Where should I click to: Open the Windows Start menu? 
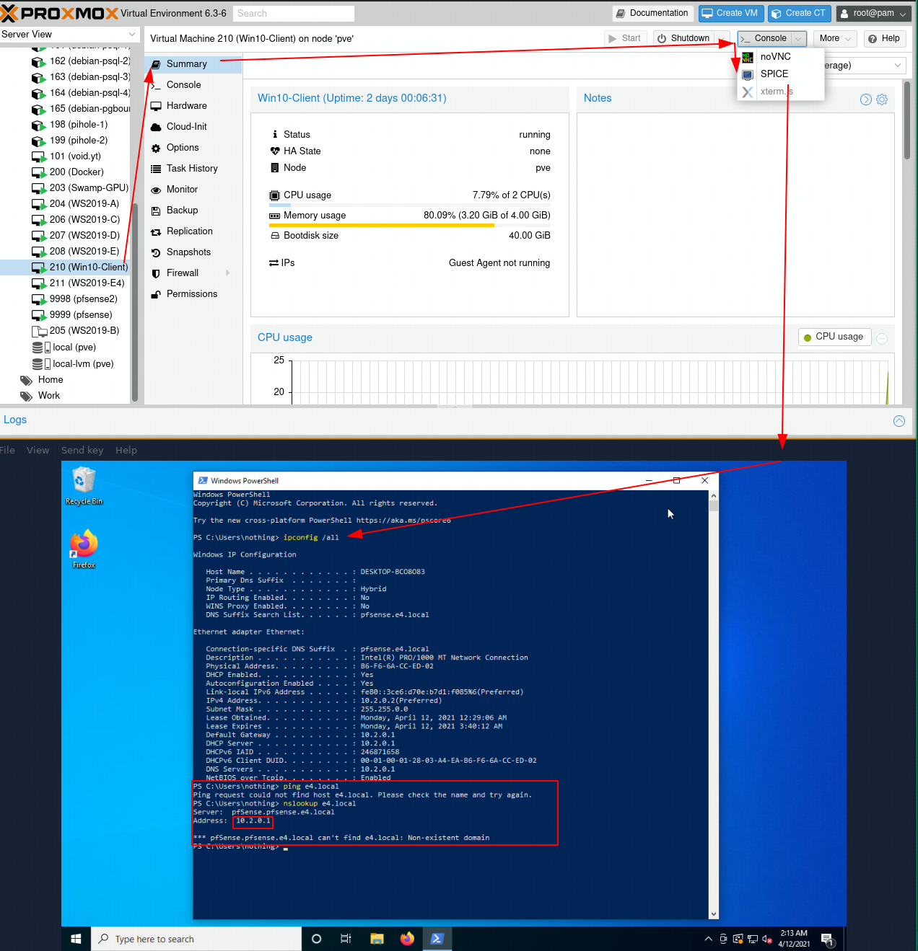(x=76, y=939)
